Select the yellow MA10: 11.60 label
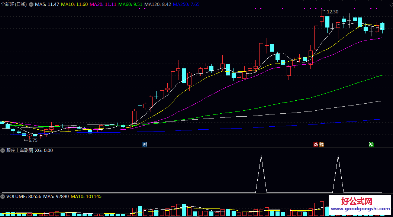Viewport: 393px width, 217px height. 74,4
